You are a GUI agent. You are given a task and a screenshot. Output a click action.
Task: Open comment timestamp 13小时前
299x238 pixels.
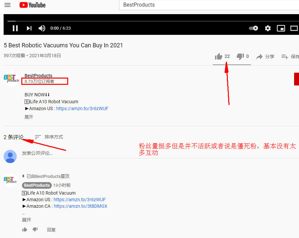(x=62, y=185)
